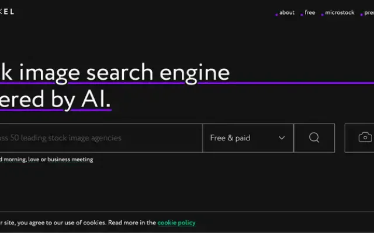This screenshot has width=374, height=233.
Task: Try the 'love' example search link
Action: [34, 160]
